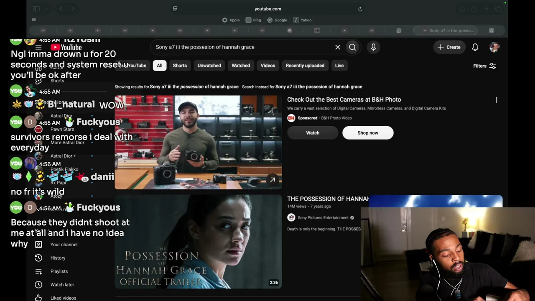The width and height of the screenshot is (535, 301).
Task: Open the B&H Photo ad video thumbnail
Action: pyautogui.click(x=198, y=143)
